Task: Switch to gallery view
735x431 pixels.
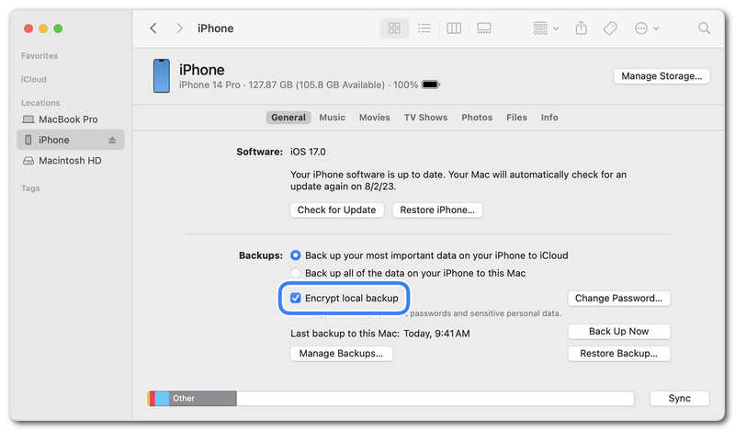Action: pos(484,28)
